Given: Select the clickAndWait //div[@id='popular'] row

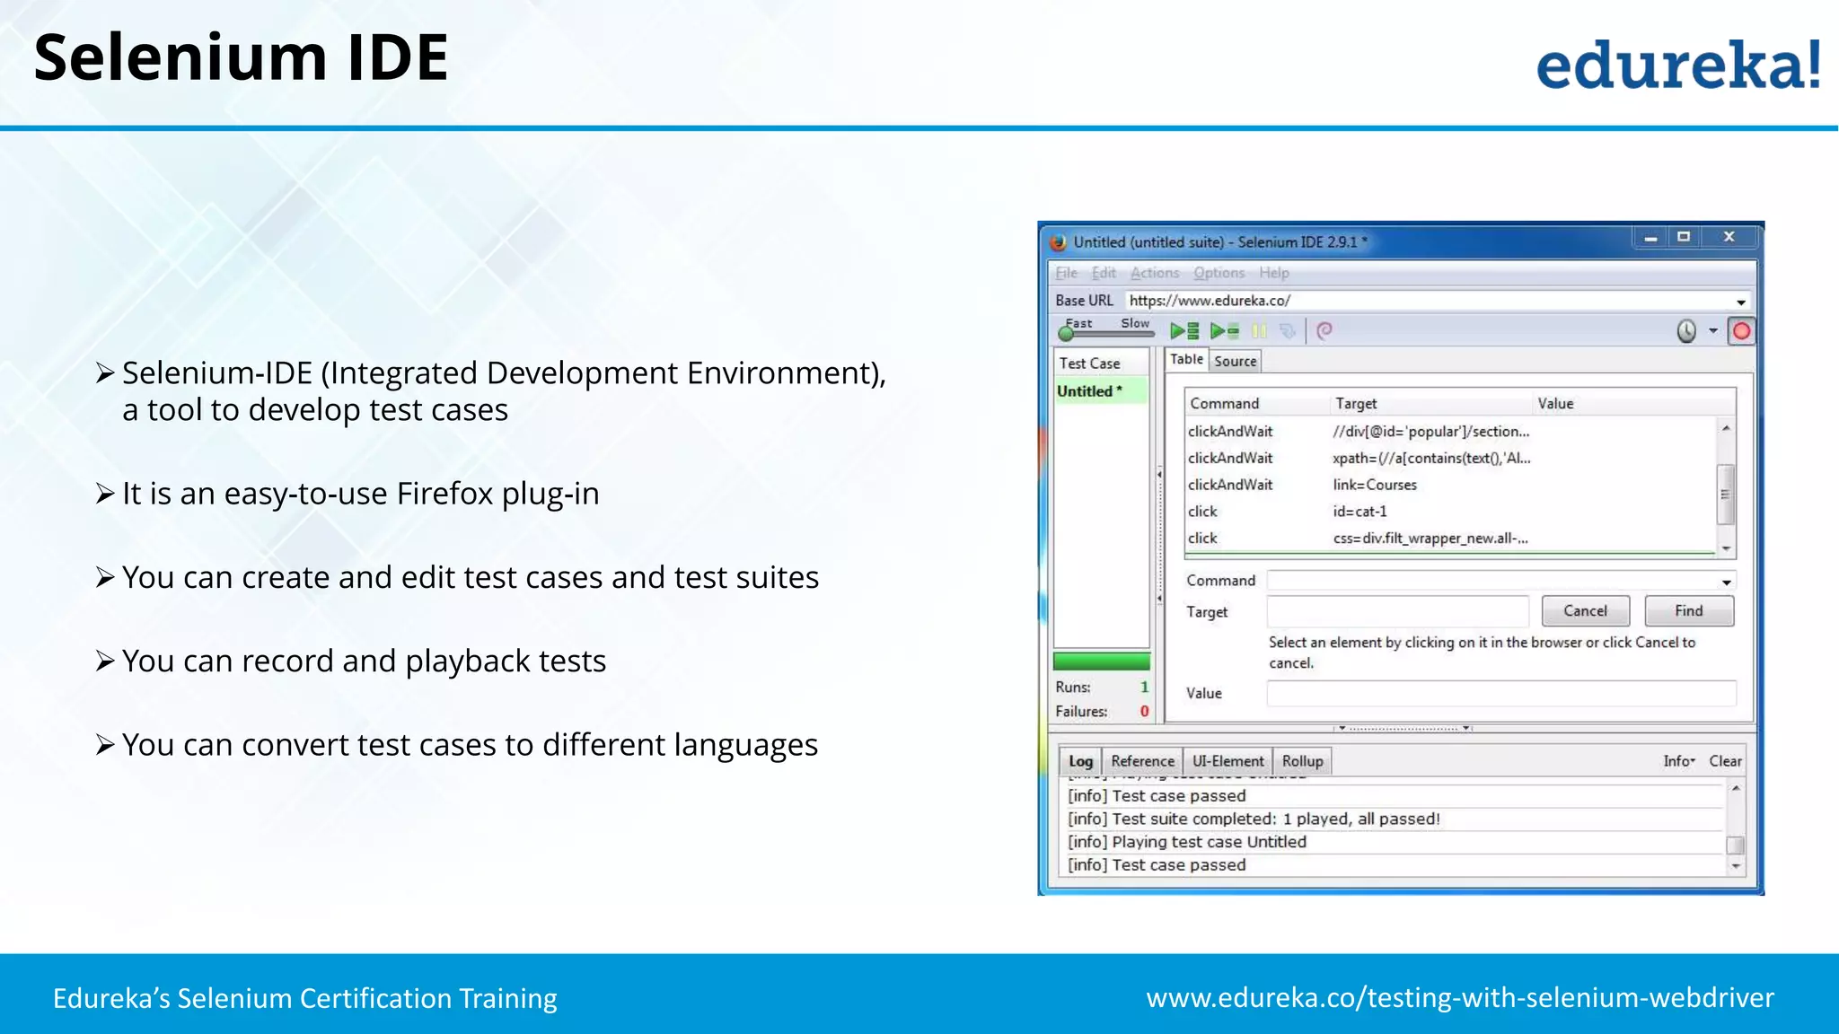Looking at the screenshot, I should [x=1449, y=432].
